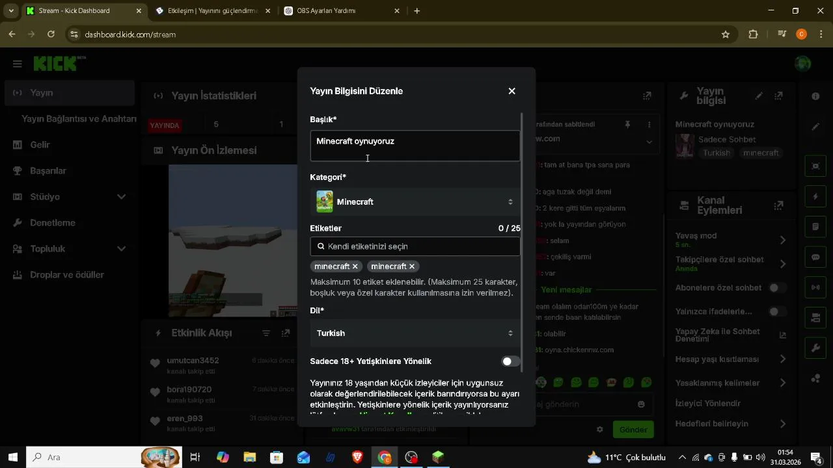Switch to Etkileşim browser tab
This screenshot has width=833, height=468.
(213, 11)
